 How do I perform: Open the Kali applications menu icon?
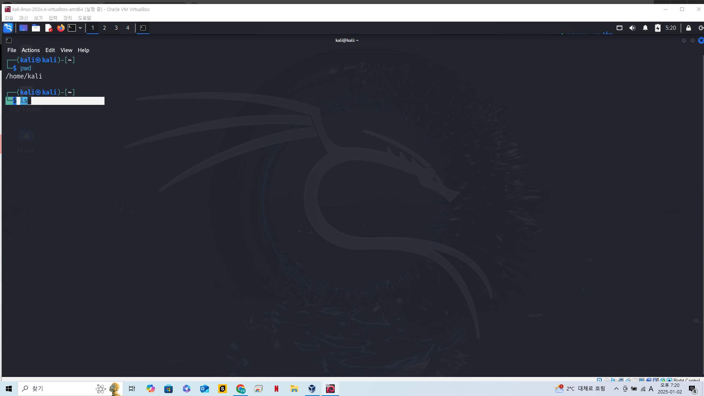(8, 28)
